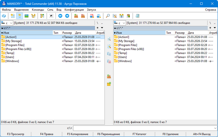The image size is (218, 137).
Task: Create new folder with middle bar icon
Action: 109,84
